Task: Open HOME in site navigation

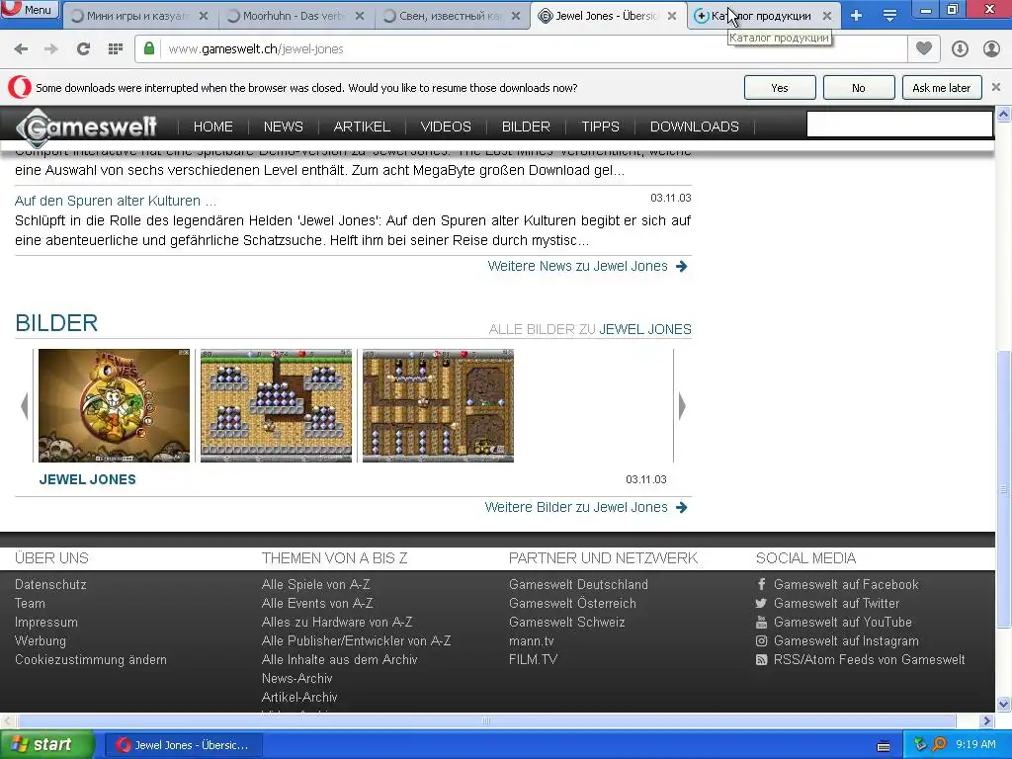Action: [213, 126]
